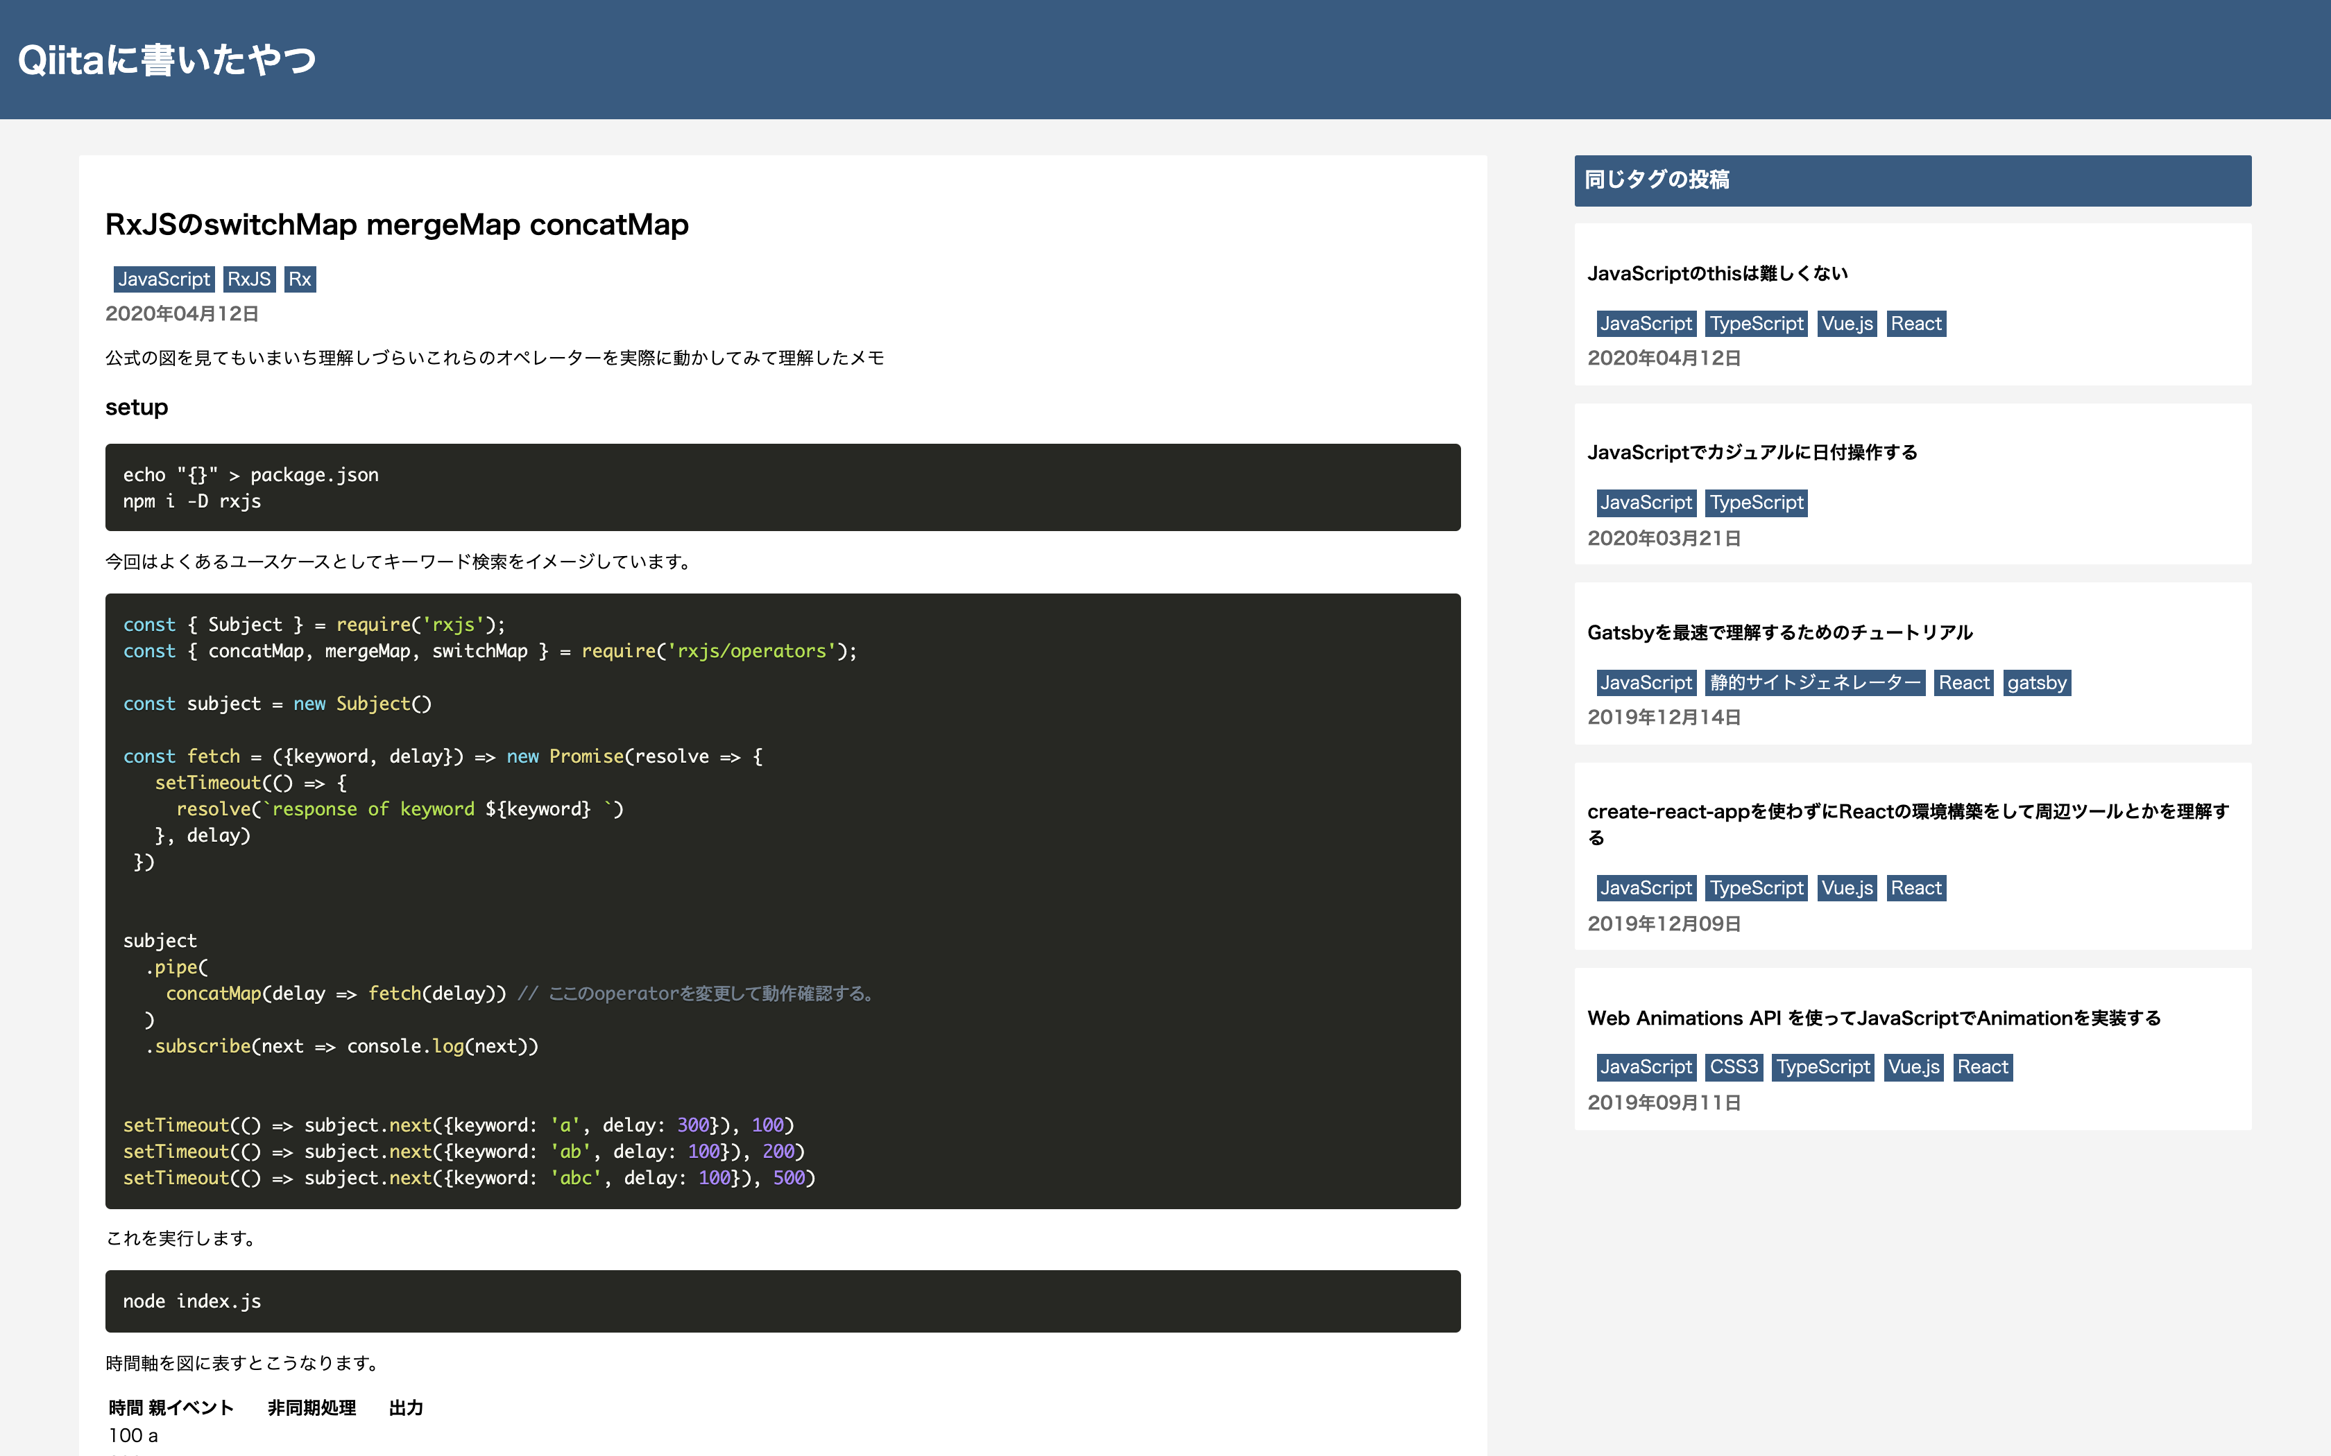Viewport: 2331px width, 1456px height.
Task: Click the setTimeout line with keyword 'a', delay 300
Action: point(459,1126)
